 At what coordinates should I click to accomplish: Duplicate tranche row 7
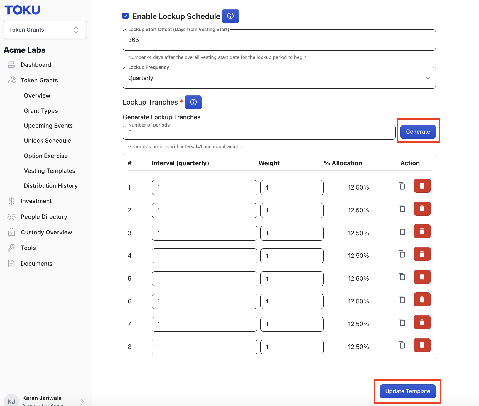coord(402,322)
